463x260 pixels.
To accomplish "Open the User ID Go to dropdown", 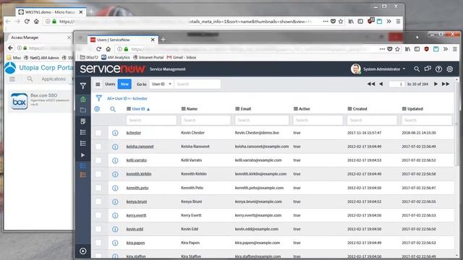I will click(161, 84).
